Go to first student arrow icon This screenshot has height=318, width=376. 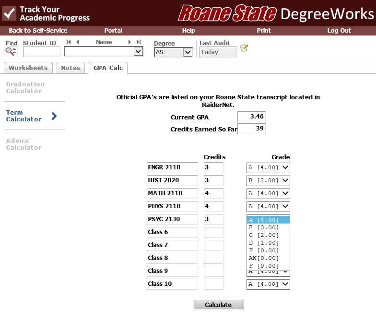pyautogui.click(x=69, y=42)
